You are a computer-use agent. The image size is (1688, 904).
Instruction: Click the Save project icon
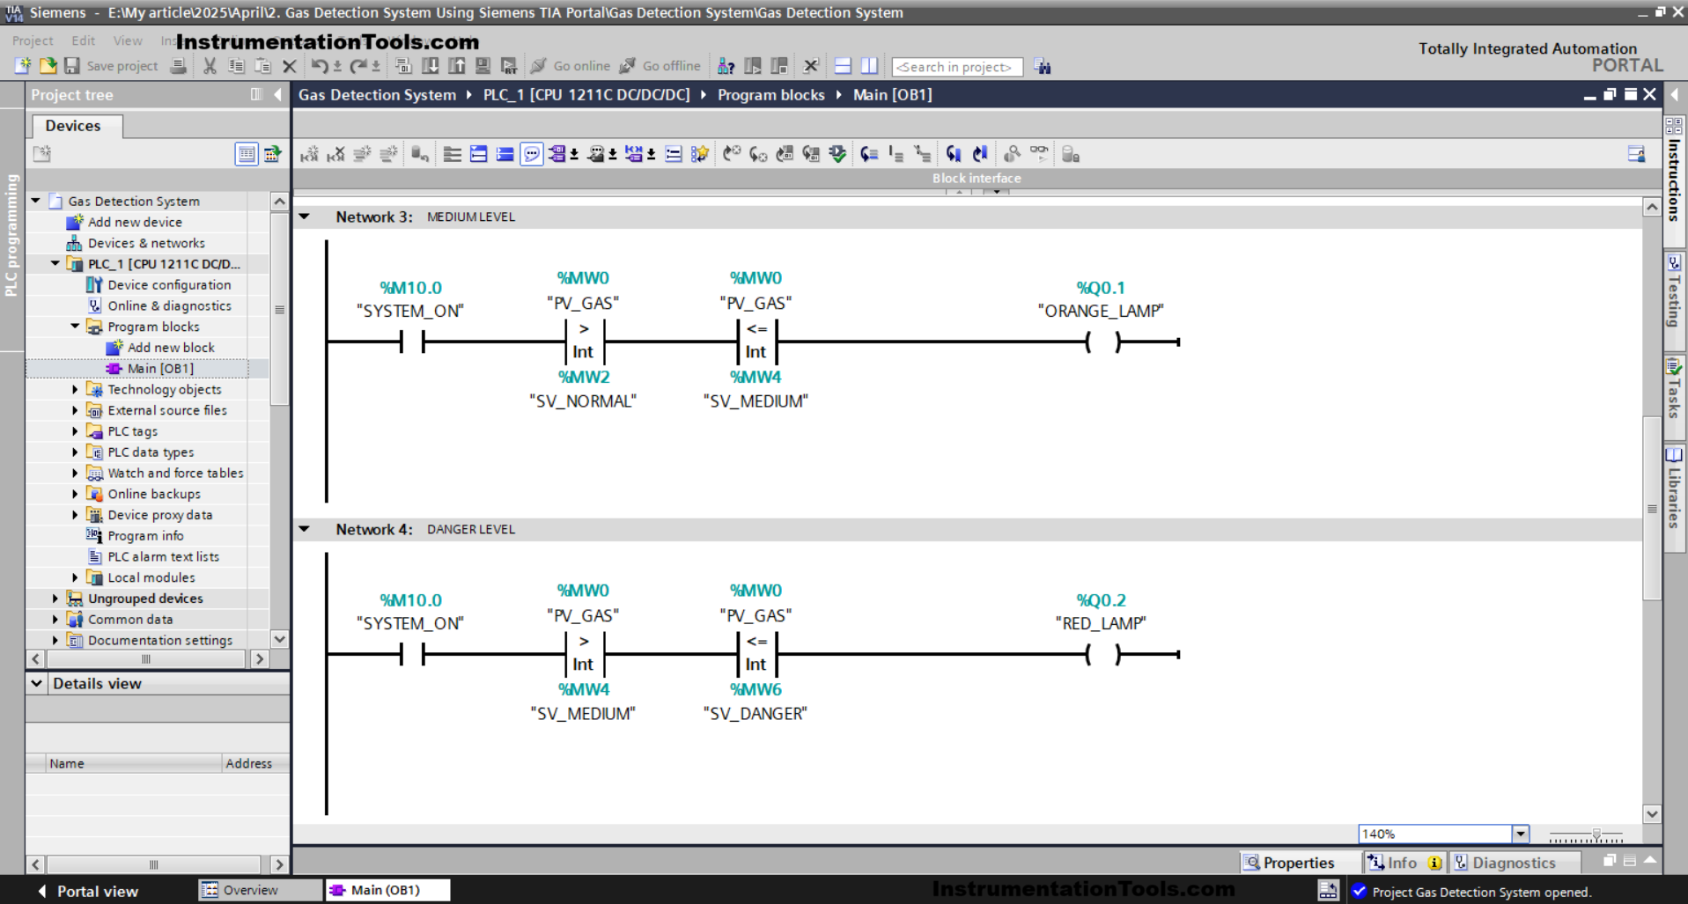72,66
